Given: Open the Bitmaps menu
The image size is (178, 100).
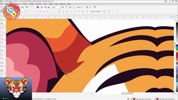Looking at the screenshot, I should pyautogui.click(x=39, y=4).
